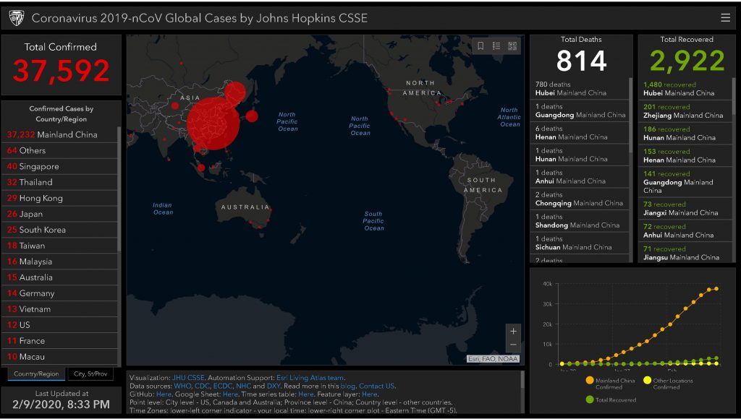Select the 11 France row
The image size is (741, 419).
[x=59, y=341]
